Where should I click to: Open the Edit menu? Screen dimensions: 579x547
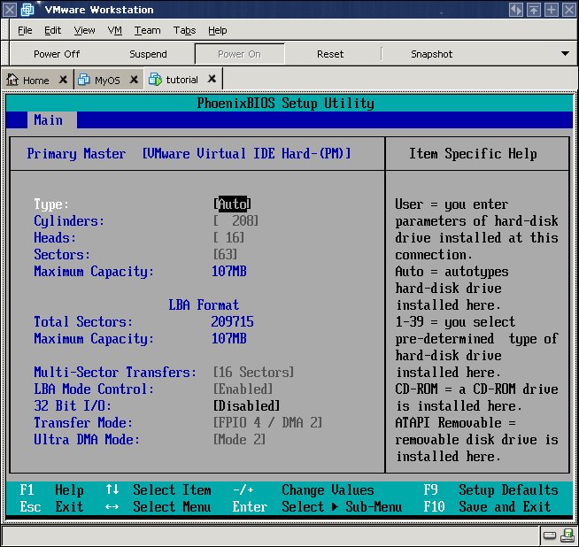(52, 30)
